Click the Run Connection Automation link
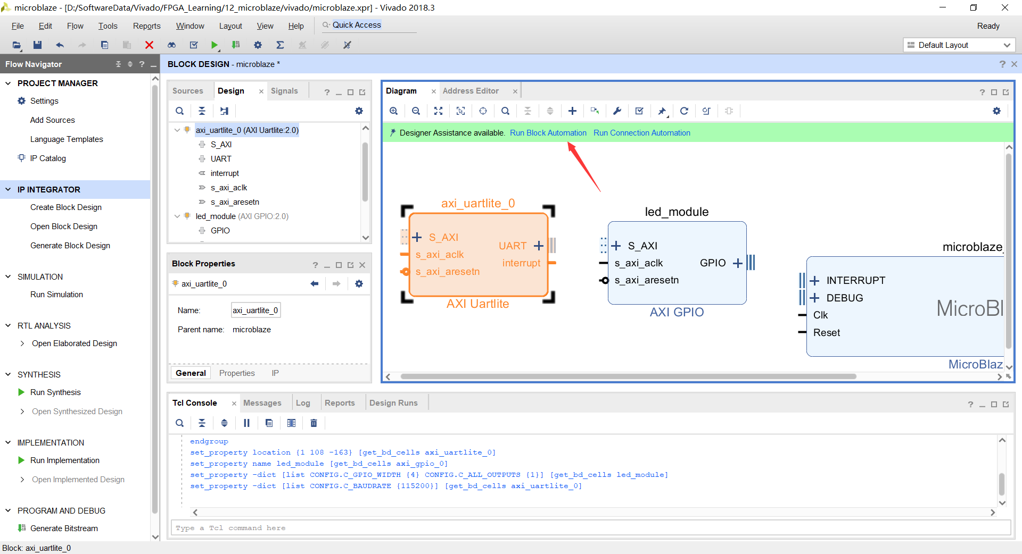 (x=641, y=133)
